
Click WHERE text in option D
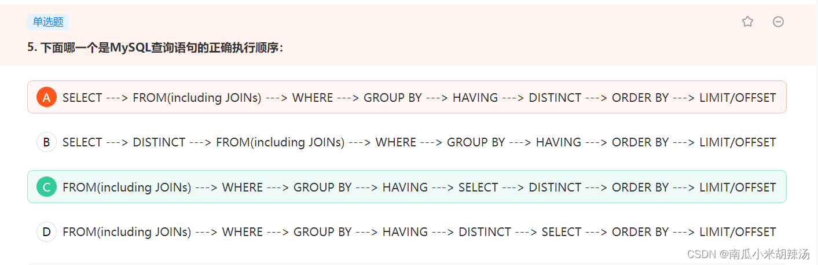(243, 232)
